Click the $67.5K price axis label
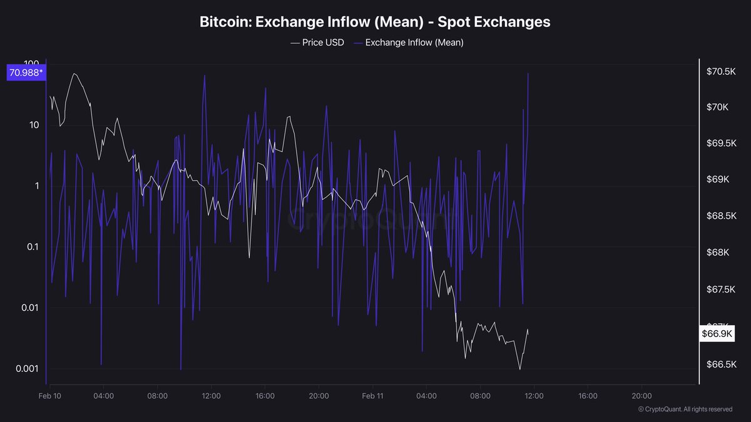The height and width of the screenshot is (422, 751). pos(721,289)
